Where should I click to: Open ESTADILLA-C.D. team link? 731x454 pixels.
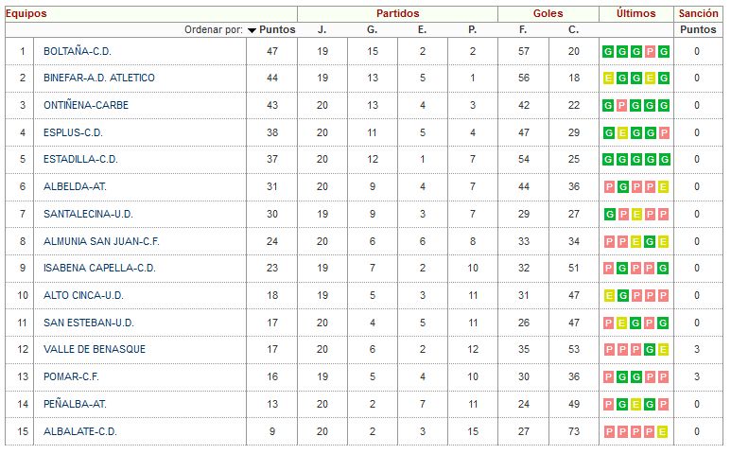click(80, 160)
